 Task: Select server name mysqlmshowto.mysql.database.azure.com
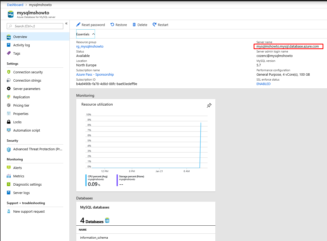(x=288, y=46)
